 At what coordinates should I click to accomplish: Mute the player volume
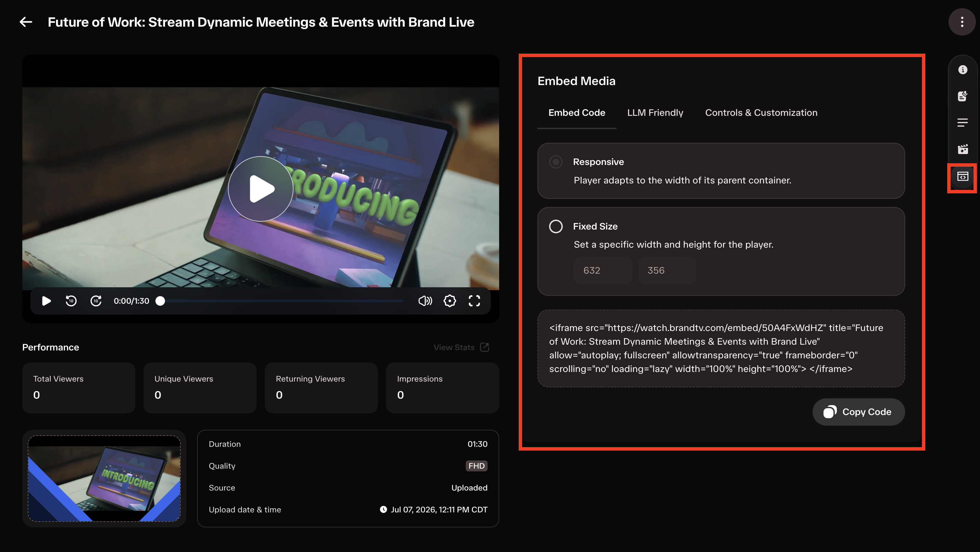point(425,301)
